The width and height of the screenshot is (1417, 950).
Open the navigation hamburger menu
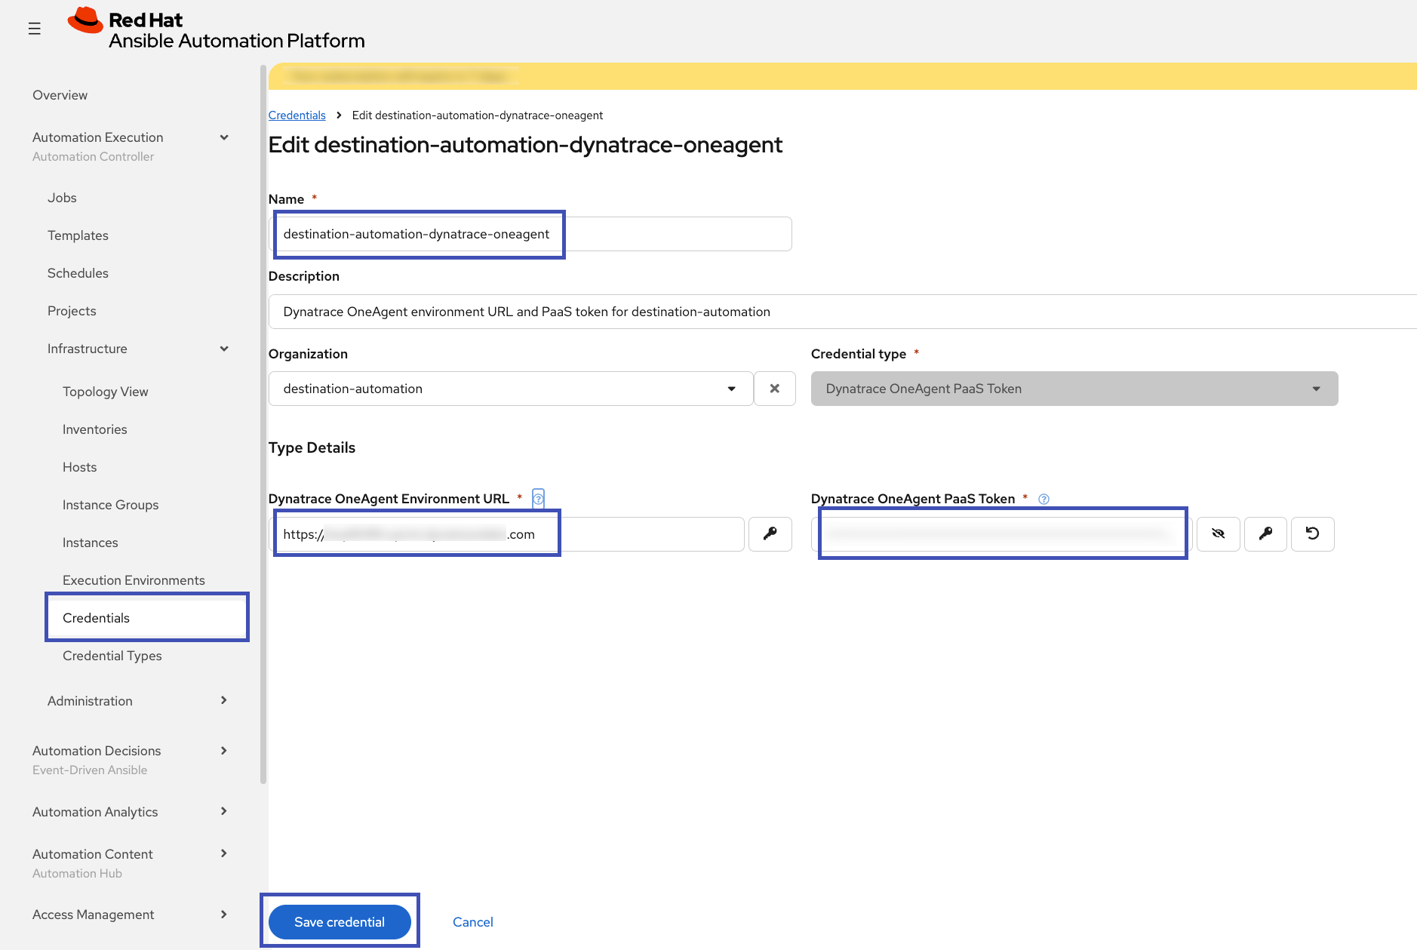[x=34, y=28]
